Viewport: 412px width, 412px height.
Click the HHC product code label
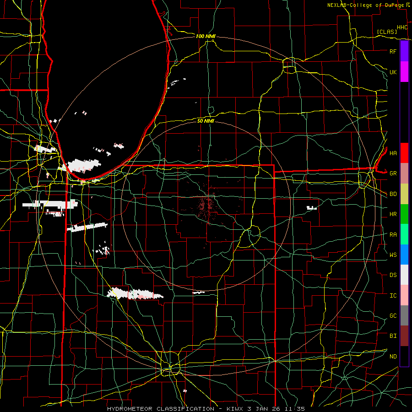point(402,27)
